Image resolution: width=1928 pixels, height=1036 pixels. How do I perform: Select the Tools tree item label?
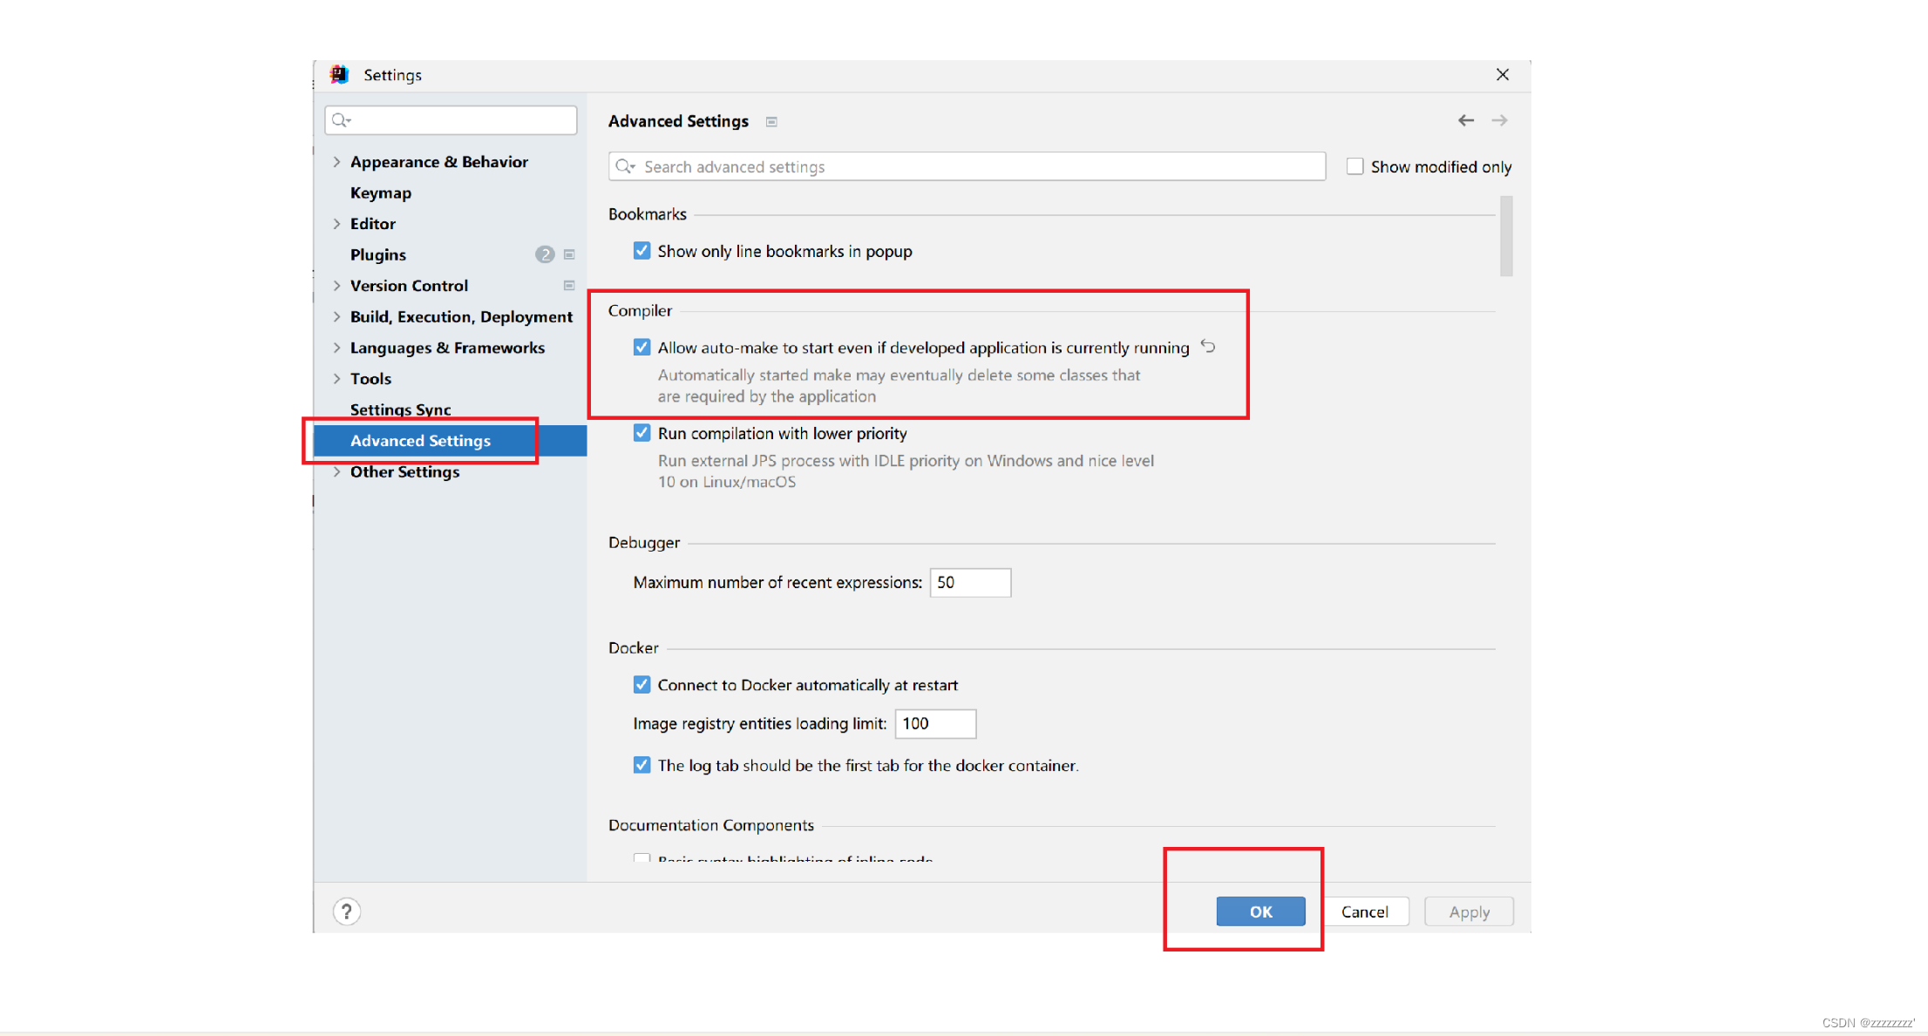(x=371, y=379)
